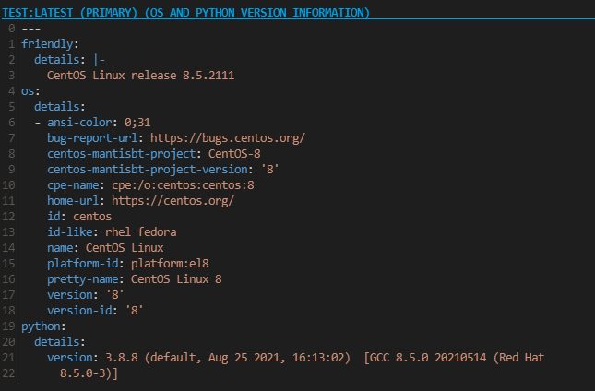595x391 pixels.
Task: Click the 'centos' id value
Action: tap(92, 216)
